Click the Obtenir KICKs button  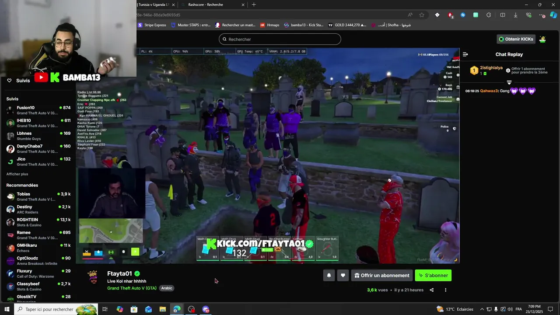[x=516, y=39]
